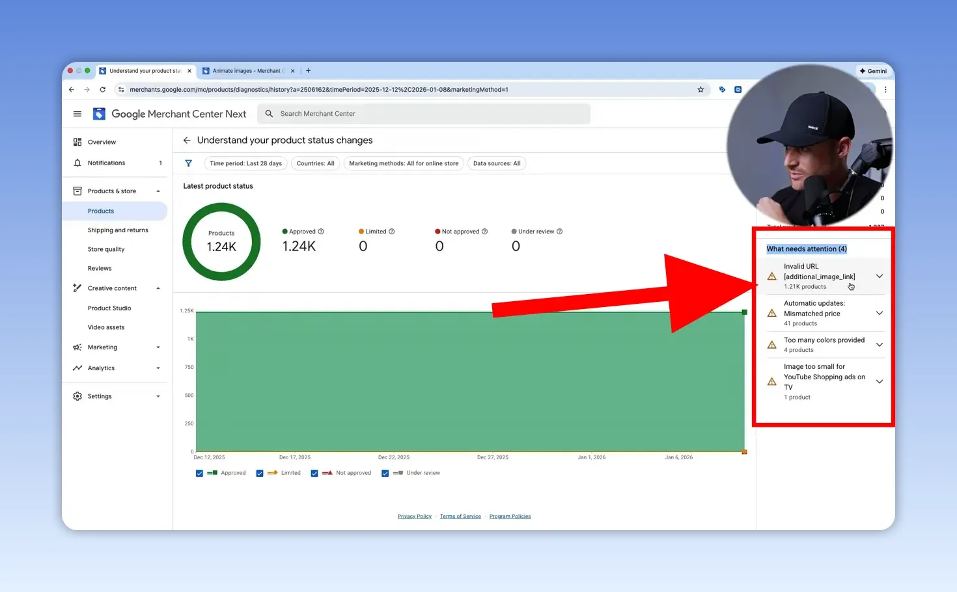Reload the page with the refresh icon
Viewport: 957px width, 592px height.
(102, 90)
